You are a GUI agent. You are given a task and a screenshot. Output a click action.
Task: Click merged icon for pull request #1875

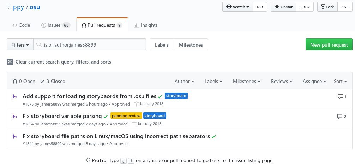(15, 97)
